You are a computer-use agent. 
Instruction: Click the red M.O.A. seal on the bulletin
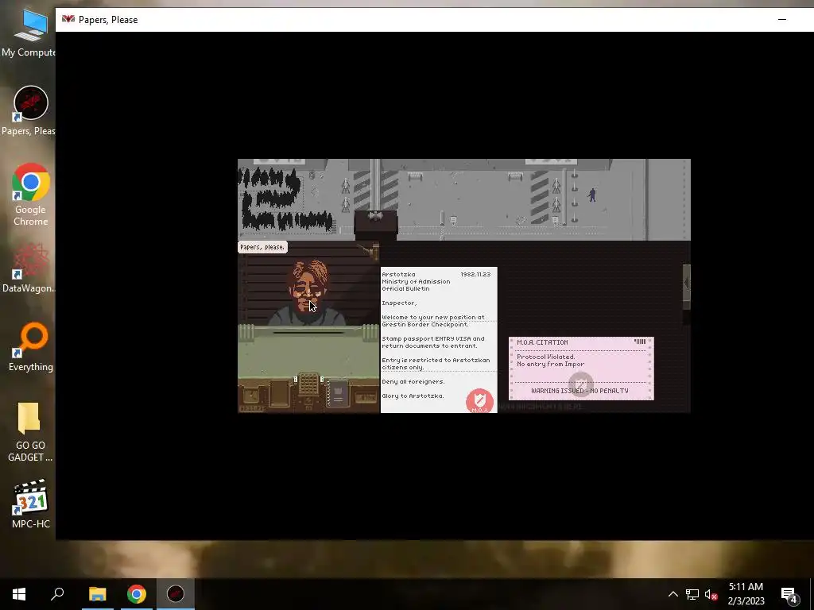pos(479,400)
